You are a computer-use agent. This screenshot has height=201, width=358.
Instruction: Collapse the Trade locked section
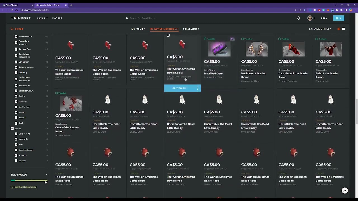click(46, 175)
